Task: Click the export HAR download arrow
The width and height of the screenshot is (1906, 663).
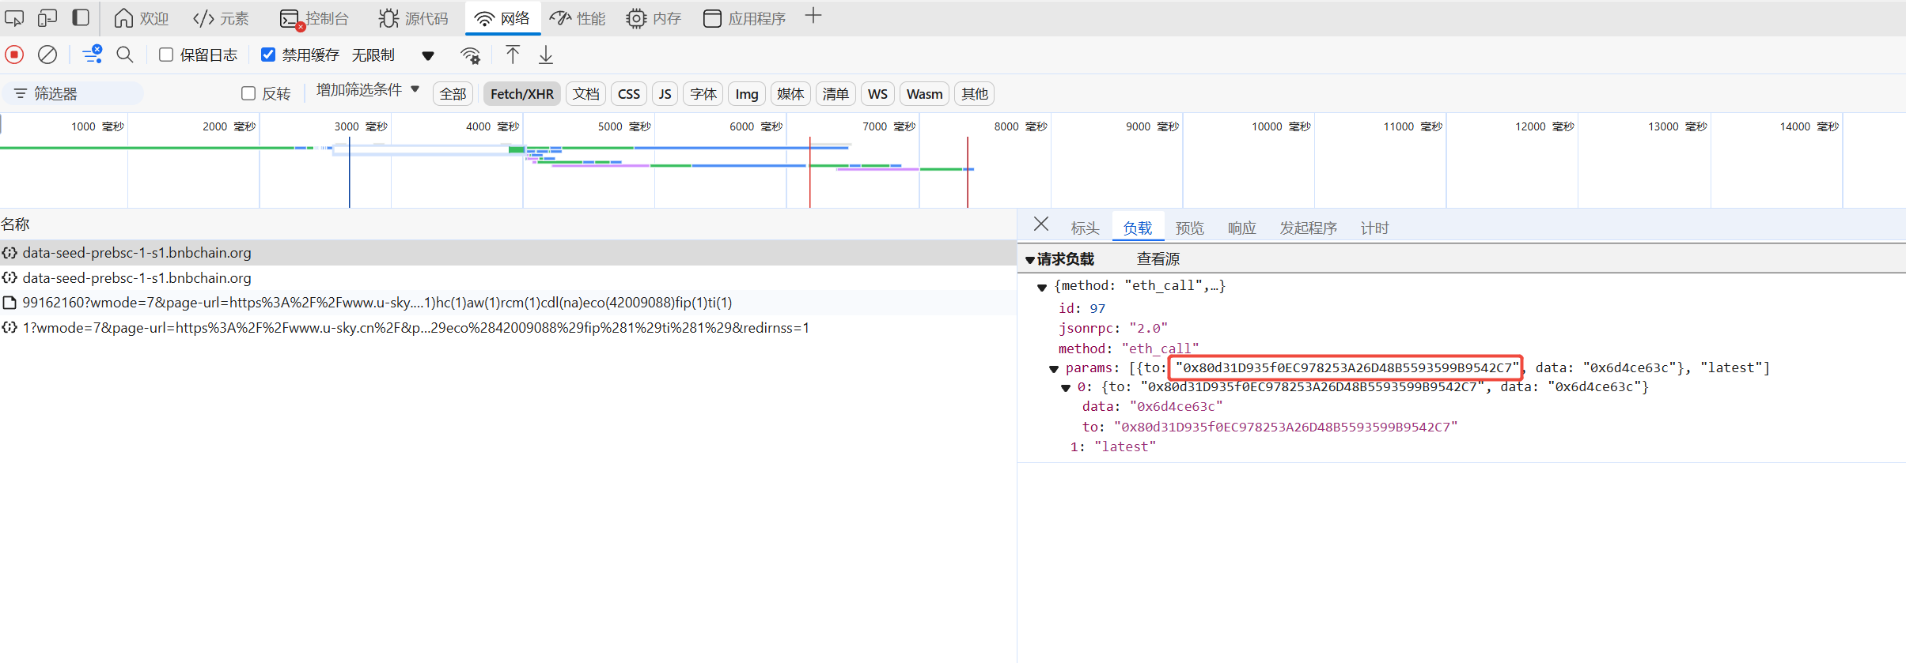Action: point(546,55)
